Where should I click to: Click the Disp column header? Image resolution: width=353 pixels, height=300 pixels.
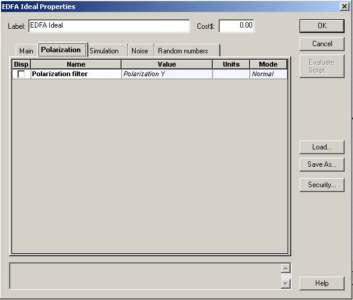[21, 64]
